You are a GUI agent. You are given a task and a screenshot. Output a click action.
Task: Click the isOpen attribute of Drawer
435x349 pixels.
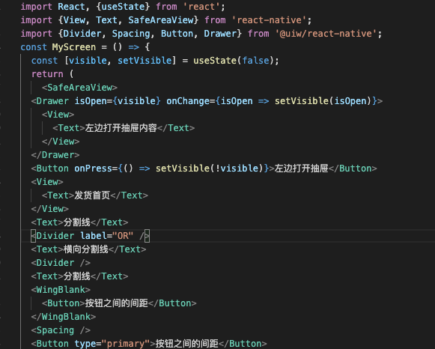(91, 101)
